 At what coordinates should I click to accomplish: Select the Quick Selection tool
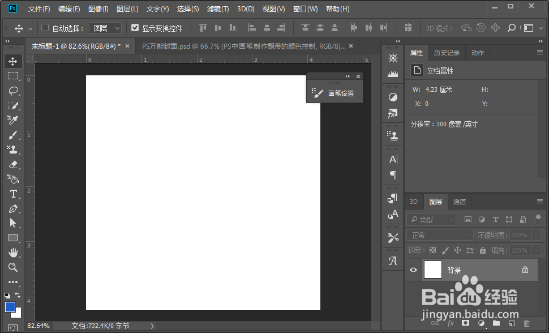13,105
